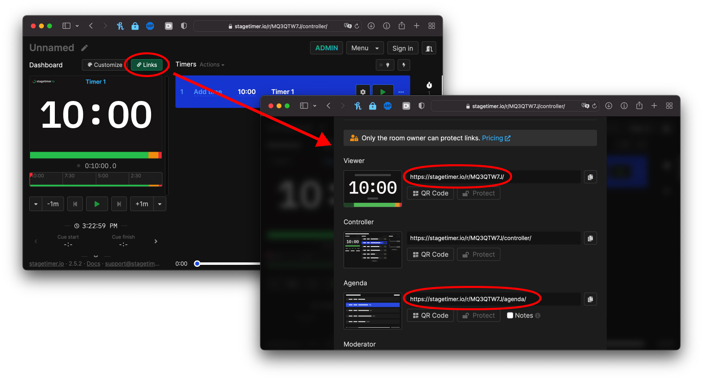Jump back using the previous cue icon
703x380 pixels.
tap(75, 204)
